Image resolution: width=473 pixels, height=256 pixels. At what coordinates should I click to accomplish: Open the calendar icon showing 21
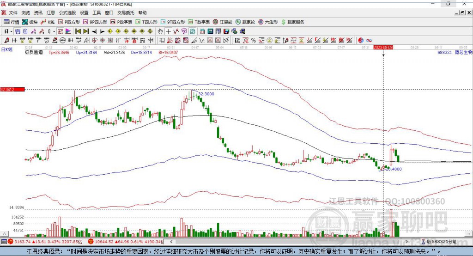coord(202,31)
